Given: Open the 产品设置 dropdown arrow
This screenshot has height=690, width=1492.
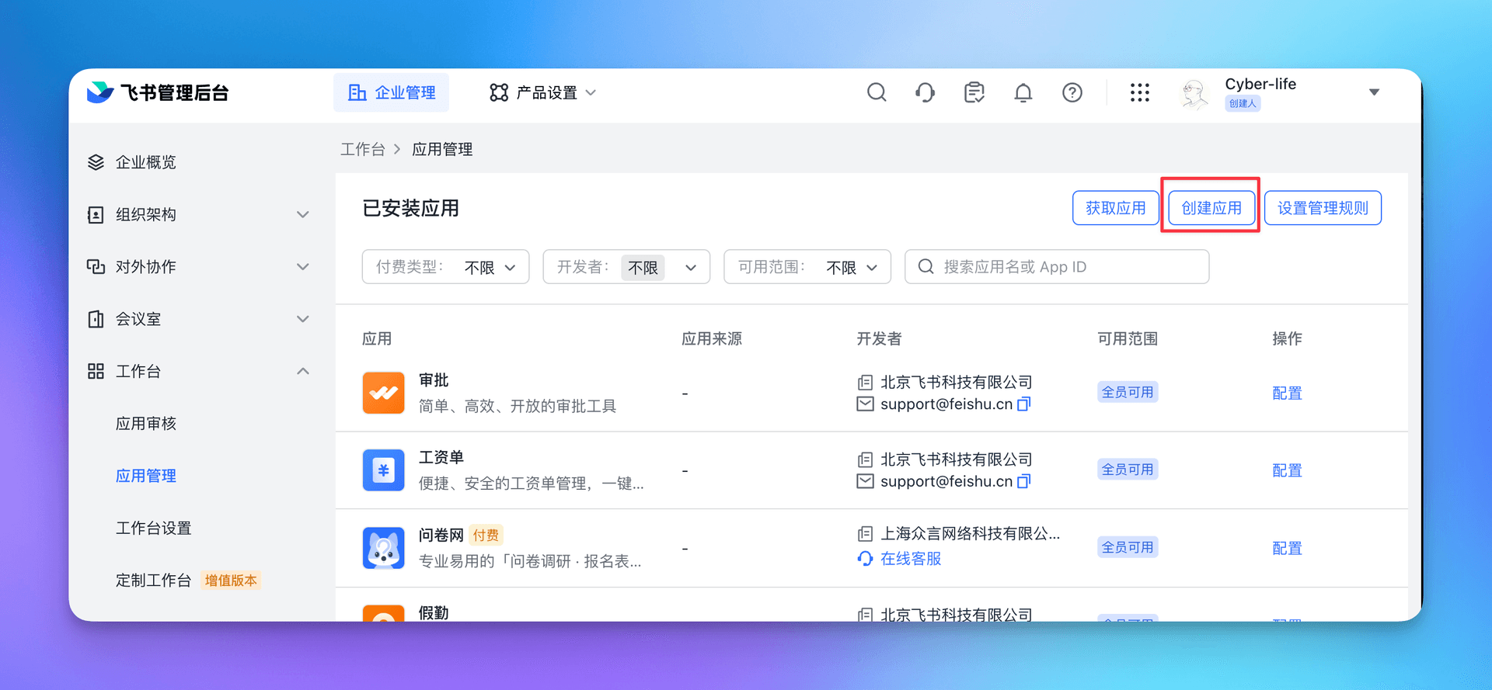Looking at the screenshot, I should tap(591, 92).
